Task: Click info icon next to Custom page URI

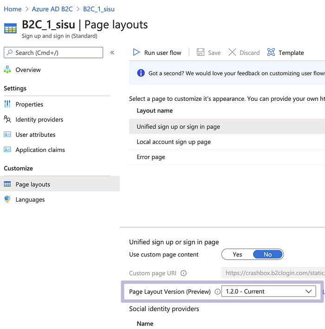Action: (183, 273)
